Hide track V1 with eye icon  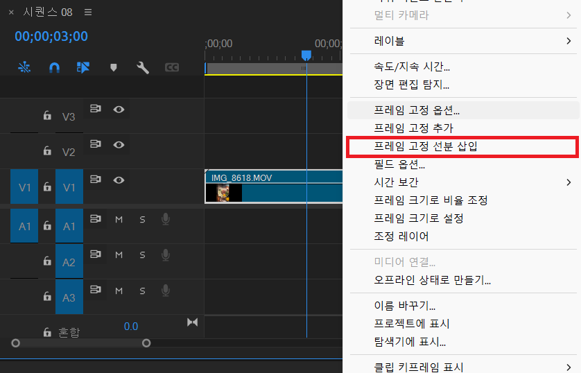coord(119,180)
